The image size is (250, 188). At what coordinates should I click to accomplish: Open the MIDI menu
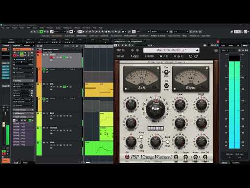[x=29, y=28]
